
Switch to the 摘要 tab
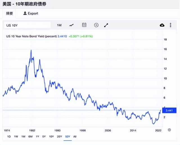(x=9, y=13)
